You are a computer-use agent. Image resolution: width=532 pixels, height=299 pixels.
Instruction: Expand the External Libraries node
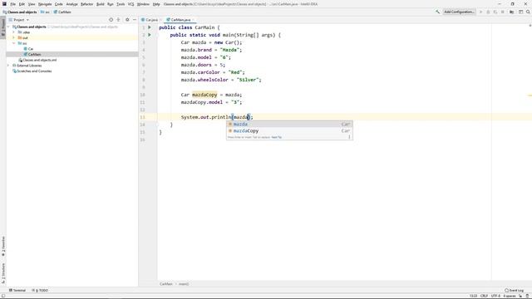pyautogui.click(x=9, y=66)
